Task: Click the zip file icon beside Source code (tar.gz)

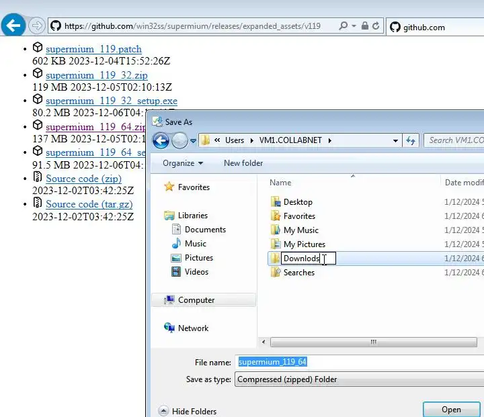Action: point(38,202)
